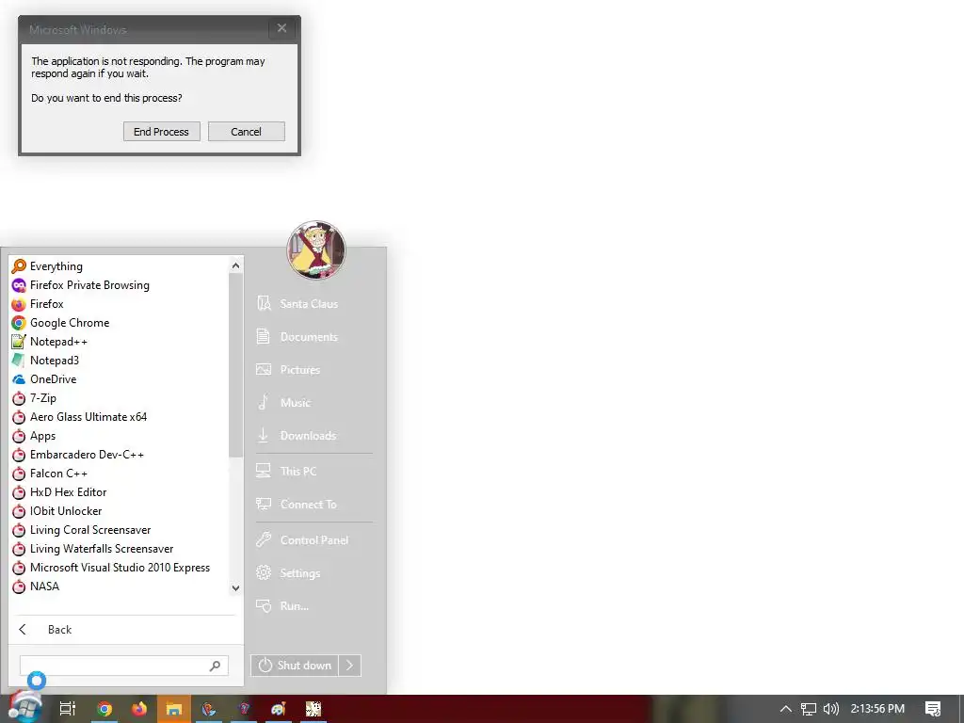Launch Firefox from the start menu list
The image size is (964, 723).
tap(120, 304)
